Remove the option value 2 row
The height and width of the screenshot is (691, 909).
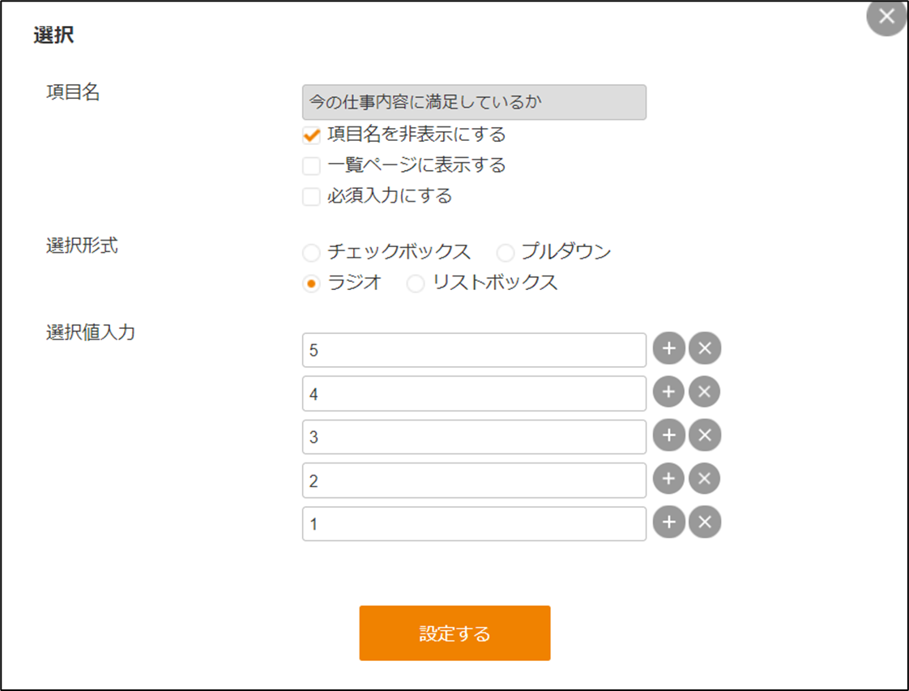tap(705, 479)
